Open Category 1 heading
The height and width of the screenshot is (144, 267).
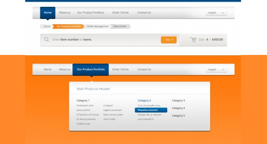coord(83,100)
